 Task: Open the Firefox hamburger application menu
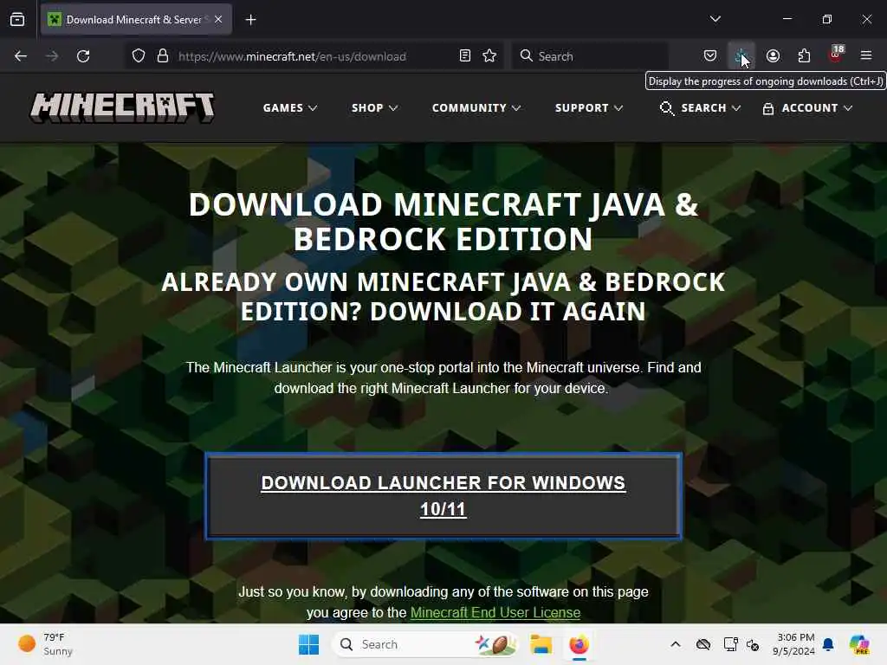(866, 55)
